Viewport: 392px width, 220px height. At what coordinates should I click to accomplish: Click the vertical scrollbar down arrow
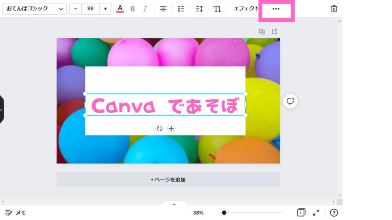click(340, 196)
